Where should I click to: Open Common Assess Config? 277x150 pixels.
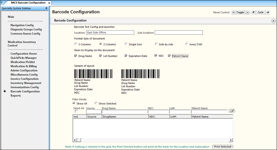click(x=25, y=34)
